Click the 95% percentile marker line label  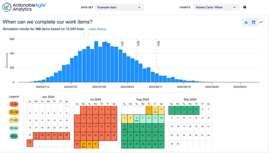click(x=158, y=43)
